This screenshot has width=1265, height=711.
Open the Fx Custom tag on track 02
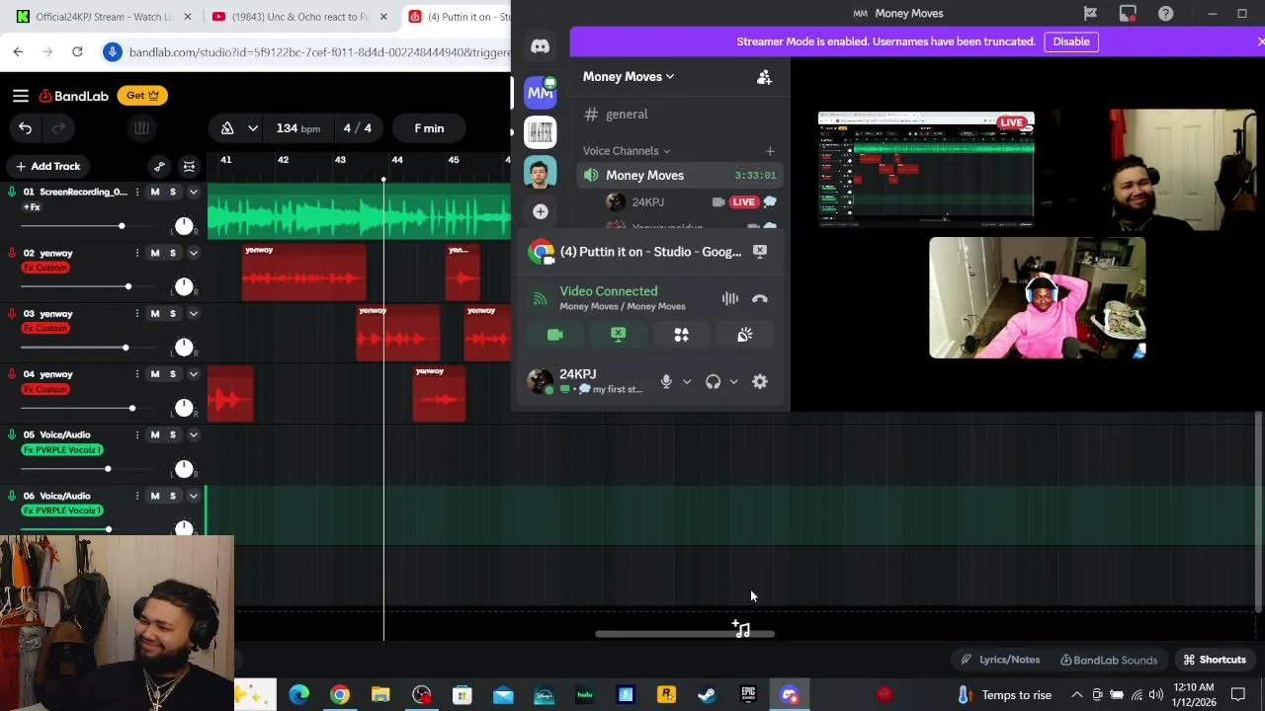[45, 268]
